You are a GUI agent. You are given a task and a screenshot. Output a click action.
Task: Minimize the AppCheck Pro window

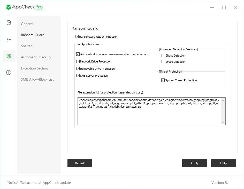coord(212,7)
